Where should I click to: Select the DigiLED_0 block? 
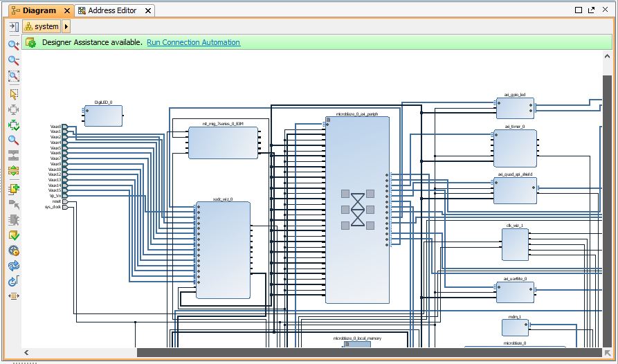point(103,116)
